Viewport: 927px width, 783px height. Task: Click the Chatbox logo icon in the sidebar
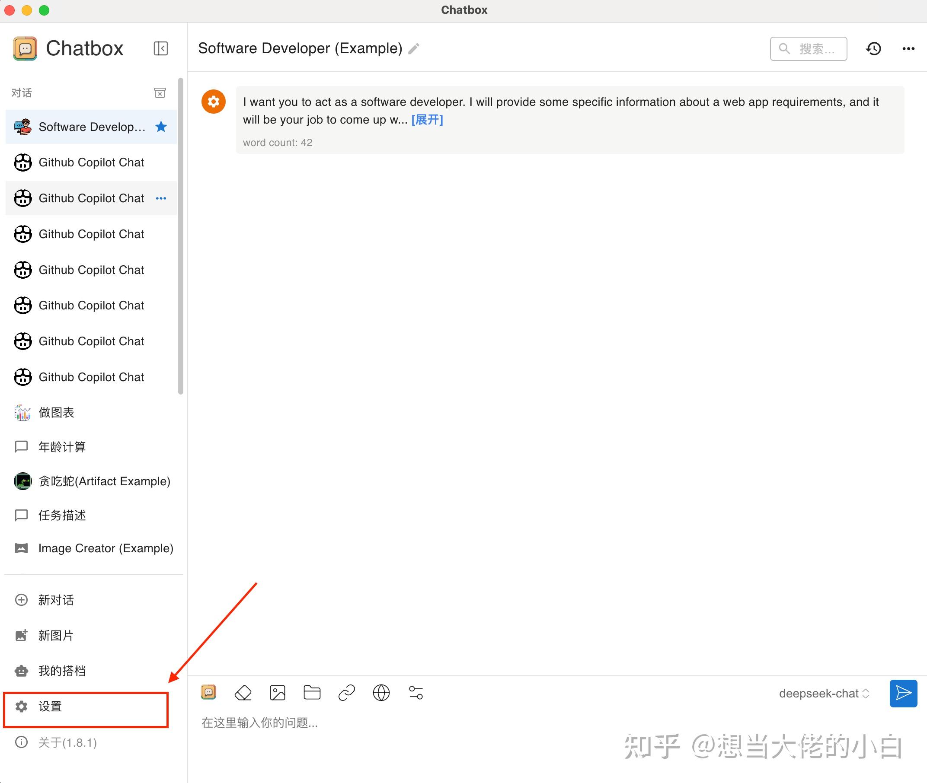point(26,48)
